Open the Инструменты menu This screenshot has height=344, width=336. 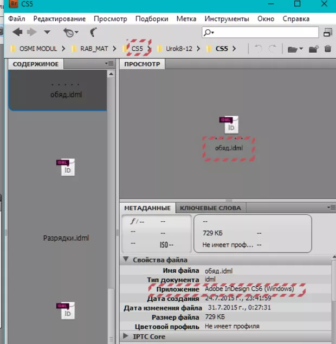coord(227,19)
